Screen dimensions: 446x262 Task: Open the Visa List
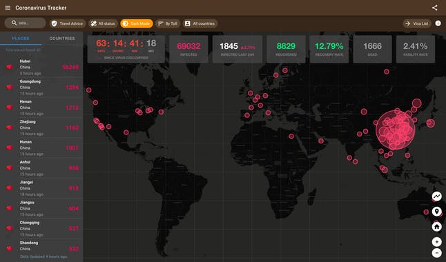pos(417,23)
